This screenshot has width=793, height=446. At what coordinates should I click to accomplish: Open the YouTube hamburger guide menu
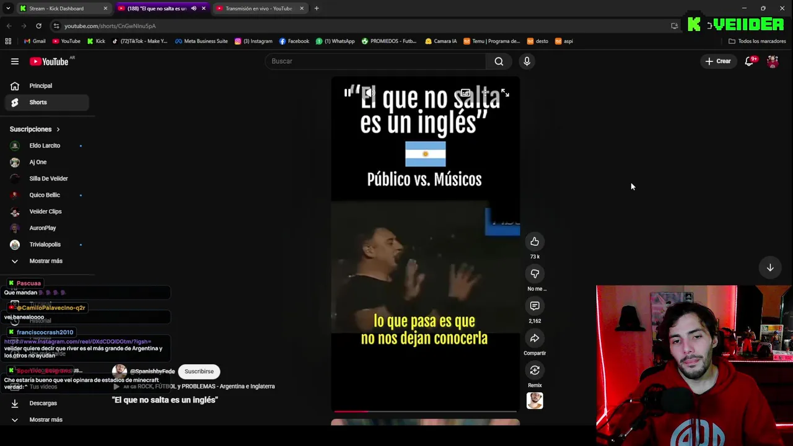point(14,61)
